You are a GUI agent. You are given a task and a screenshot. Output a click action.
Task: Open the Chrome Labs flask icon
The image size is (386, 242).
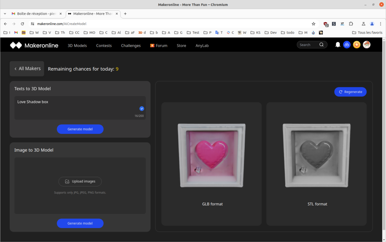[x=363, y=24]
